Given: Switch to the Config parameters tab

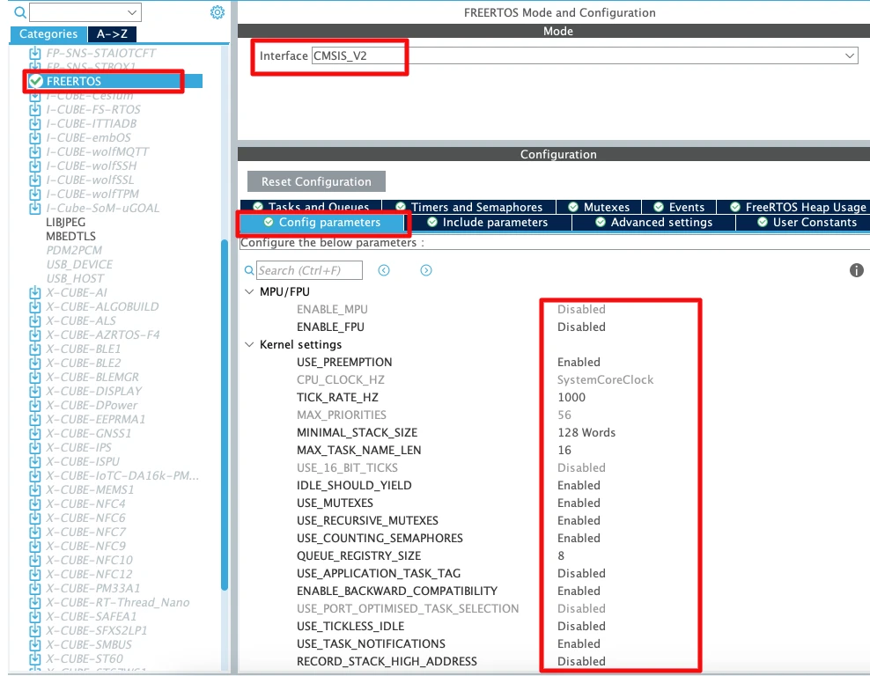Looking at the screenshot, I should [x=321, y=223].
